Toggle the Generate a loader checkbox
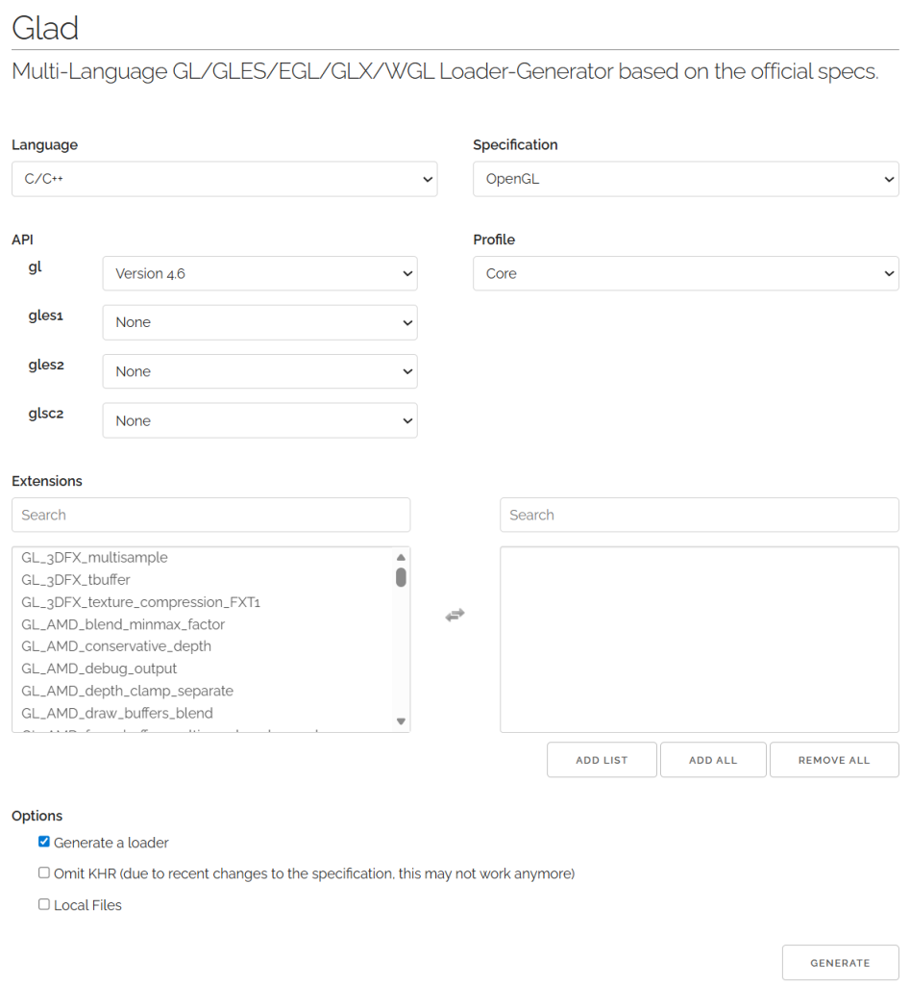 click(x=44, y=842)
